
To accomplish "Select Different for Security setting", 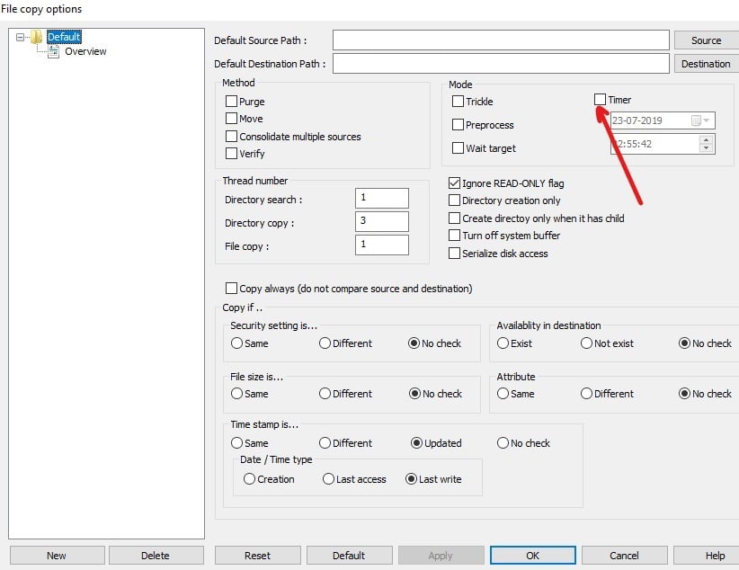I will (324, 343).
